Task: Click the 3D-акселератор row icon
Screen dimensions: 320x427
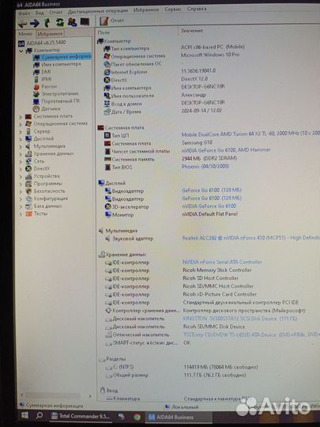Action: point(108,206)
